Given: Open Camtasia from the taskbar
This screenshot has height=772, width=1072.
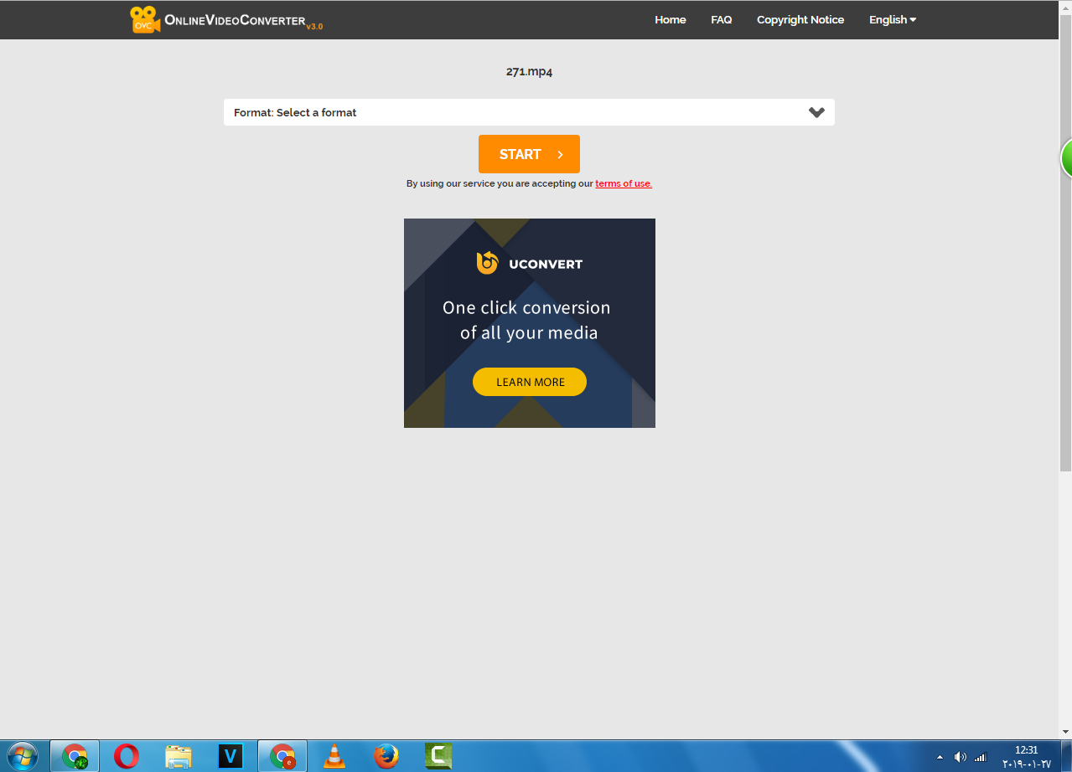Looking at the screenshot, I should pyautogui.click(x=438, y=756).
